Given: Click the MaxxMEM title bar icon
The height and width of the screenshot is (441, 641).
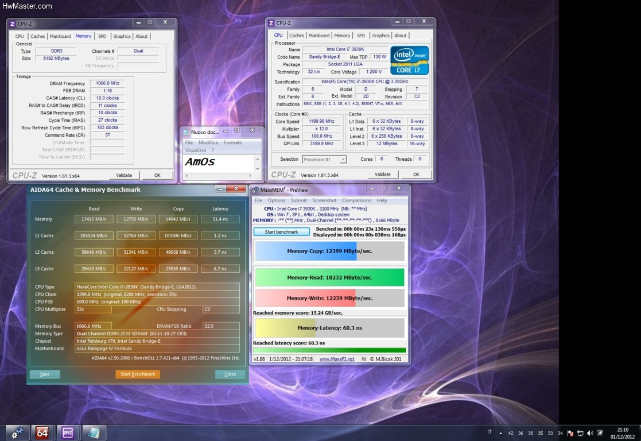Looking at the screenshot, I should point(255,190).
